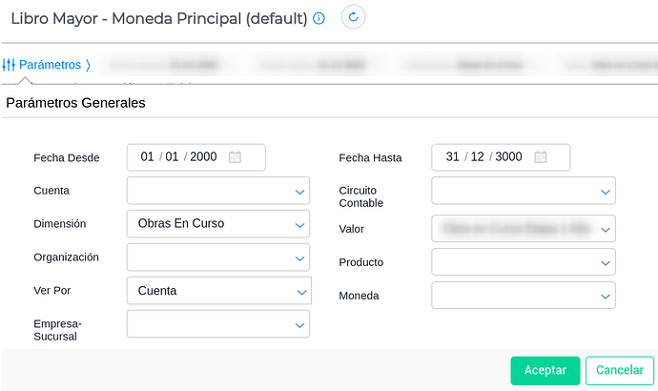Click the Aceptar button

(545, 370)
